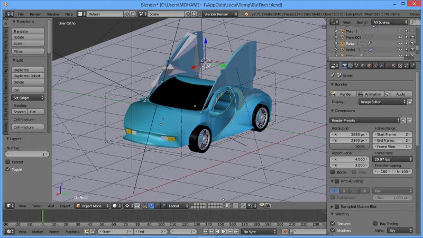Click the wrench modifier icon on Porta row
The height and width of the screenshot is (238, 423).
(x=370, y=43)
